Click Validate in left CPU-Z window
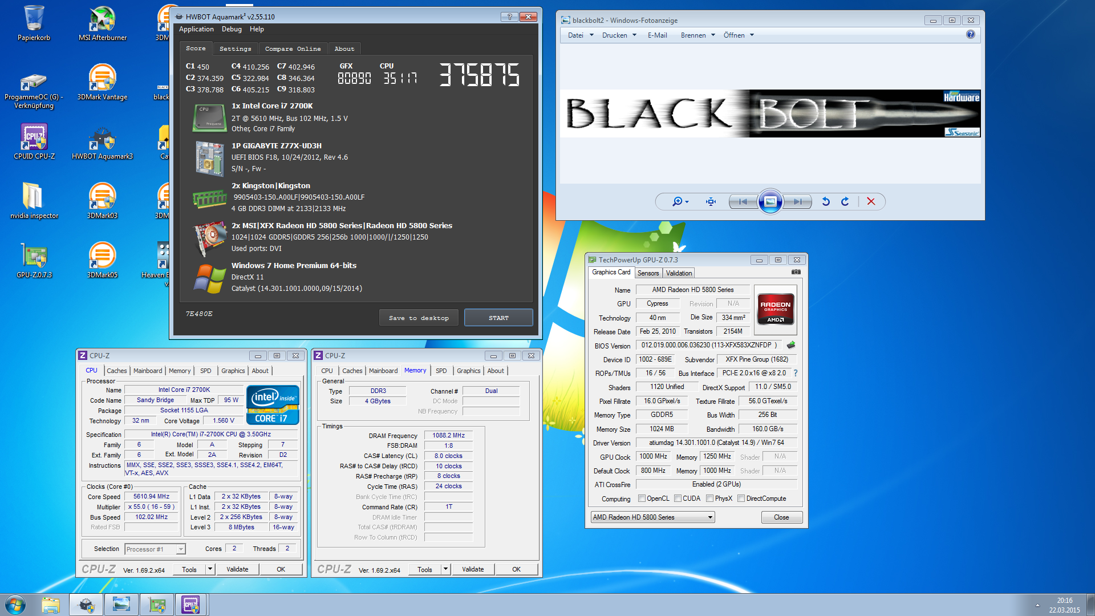 [237, 569]
